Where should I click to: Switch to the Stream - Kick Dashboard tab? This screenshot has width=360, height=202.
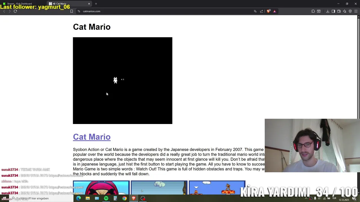pos(22,4)
